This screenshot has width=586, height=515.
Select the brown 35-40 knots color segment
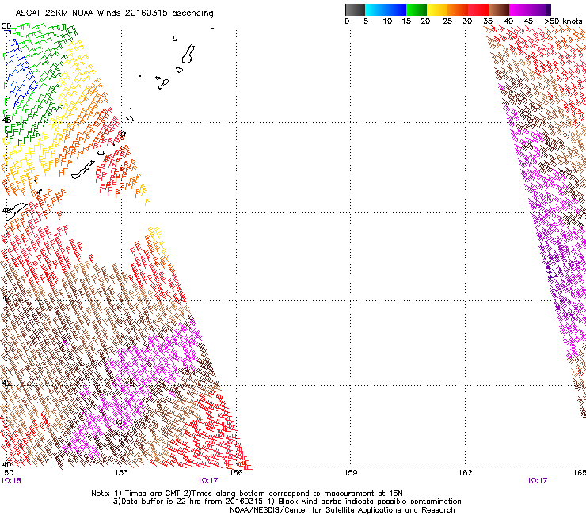click(x=499, y=10)
